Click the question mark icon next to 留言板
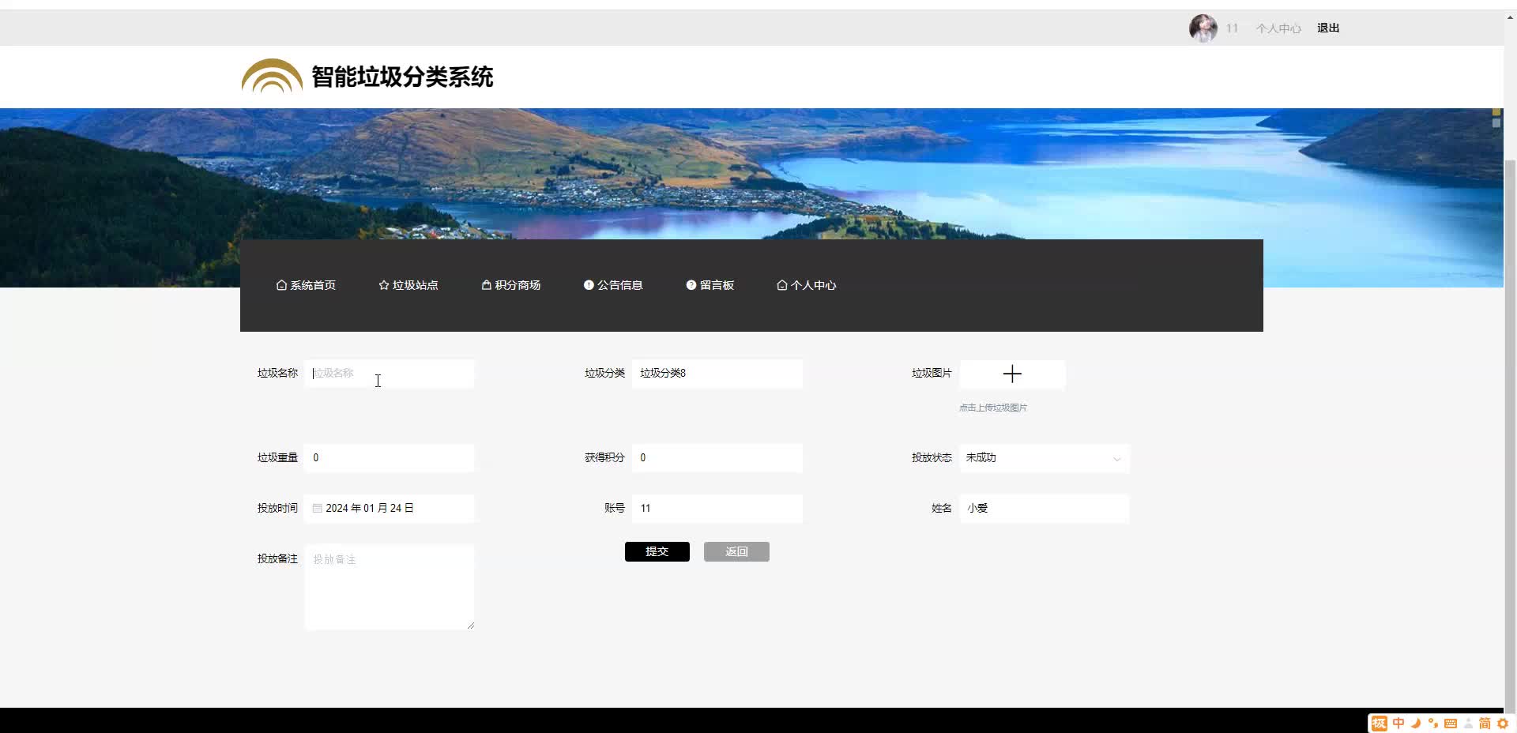Image resolution: width=1517 pixels, height=733 pixels. (x=691, y=285)
